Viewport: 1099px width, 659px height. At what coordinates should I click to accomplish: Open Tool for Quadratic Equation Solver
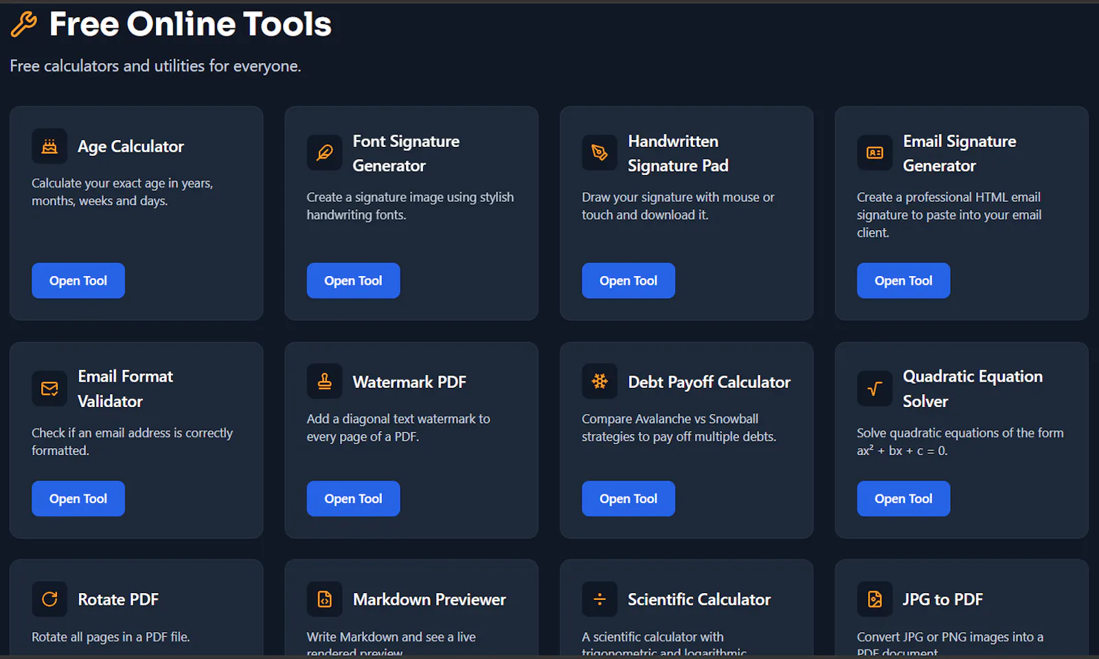[903, 498]
